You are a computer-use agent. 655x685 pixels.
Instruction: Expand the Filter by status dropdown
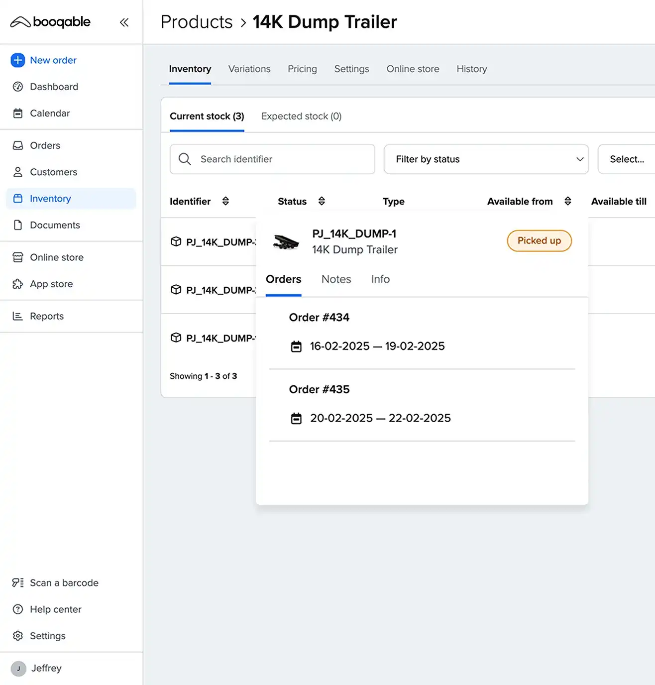(x=486, y=159)
